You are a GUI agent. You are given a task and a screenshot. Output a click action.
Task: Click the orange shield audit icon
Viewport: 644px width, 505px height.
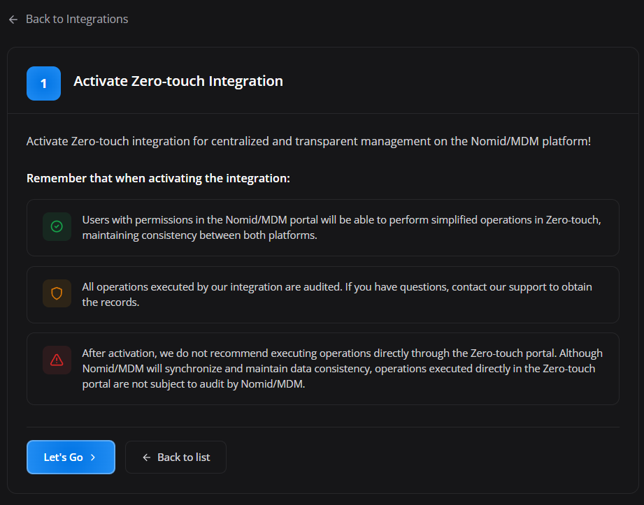pyautogui.click(x=57, y=293)
